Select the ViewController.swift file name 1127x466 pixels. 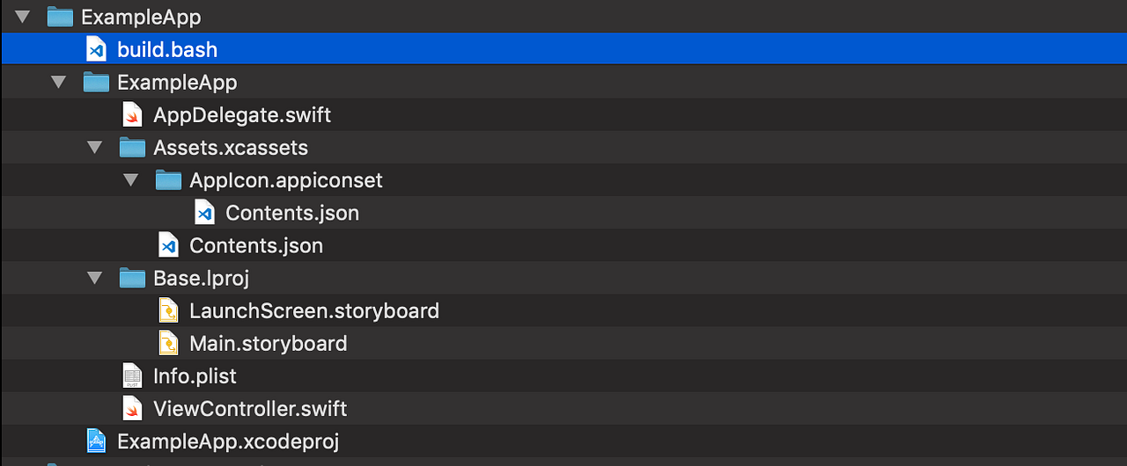(x=250, y=409)
